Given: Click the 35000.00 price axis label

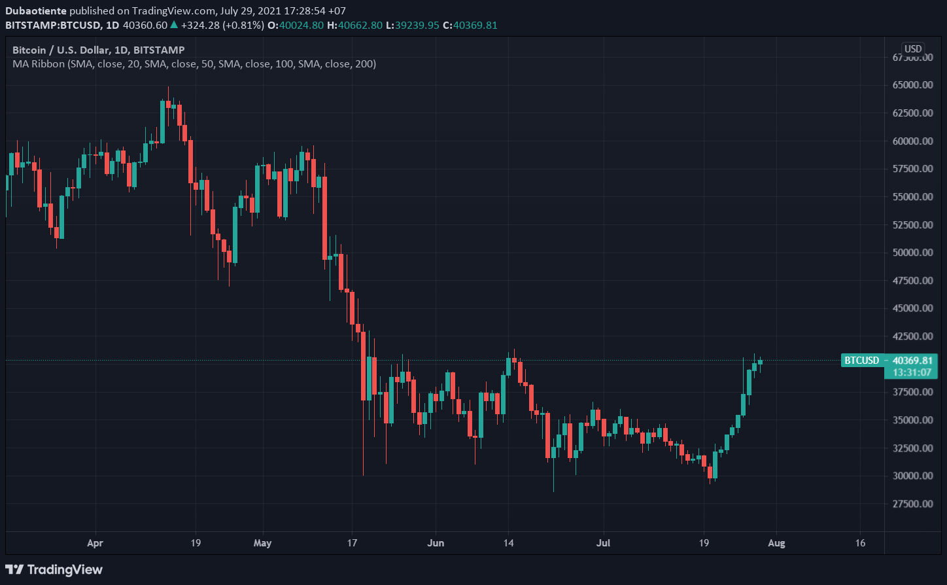Looking at the screenshot, I should 913,420.
